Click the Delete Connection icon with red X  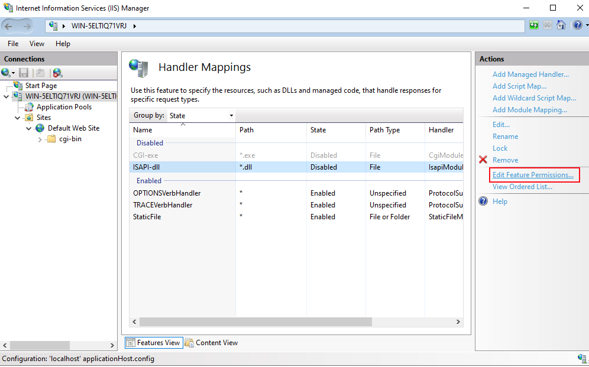click(57, 73)
